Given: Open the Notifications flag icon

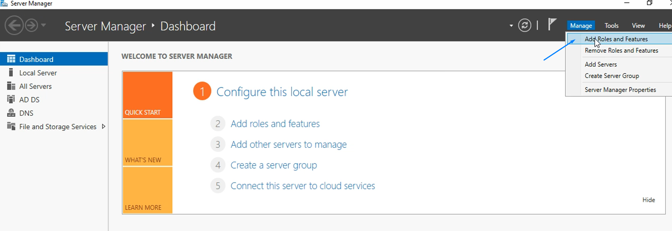Looking at the screenshot, I should [x=552, y=25].
